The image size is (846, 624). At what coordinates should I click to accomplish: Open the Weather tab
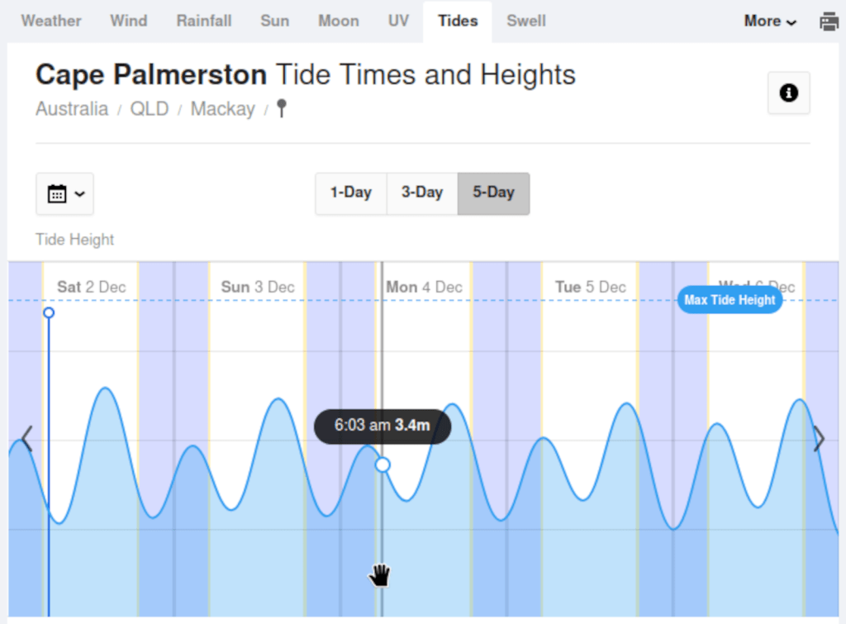pos(51,21)
